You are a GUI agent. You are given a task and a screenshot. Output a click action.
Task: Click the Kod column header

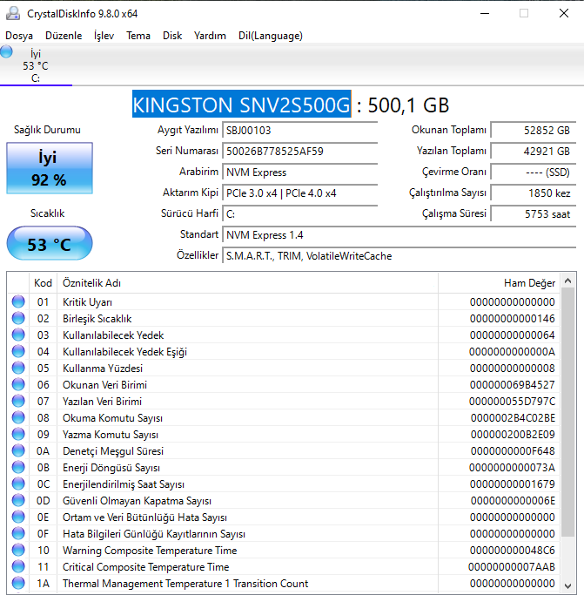coord(43,283)
